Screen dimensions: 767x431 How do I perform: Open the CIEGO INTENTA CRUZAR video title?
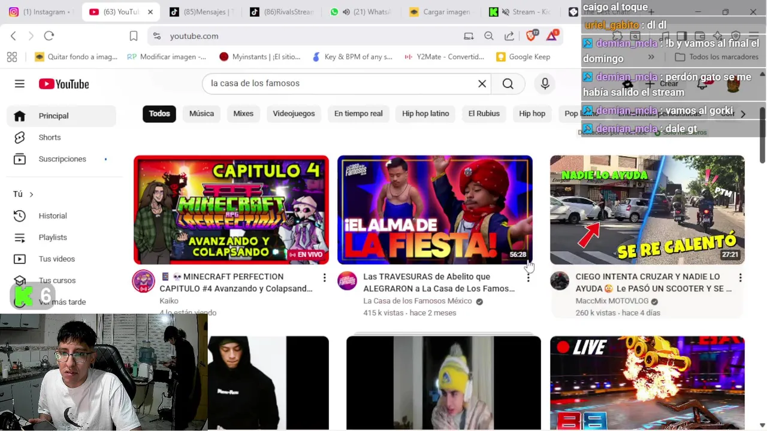(654, 283)
